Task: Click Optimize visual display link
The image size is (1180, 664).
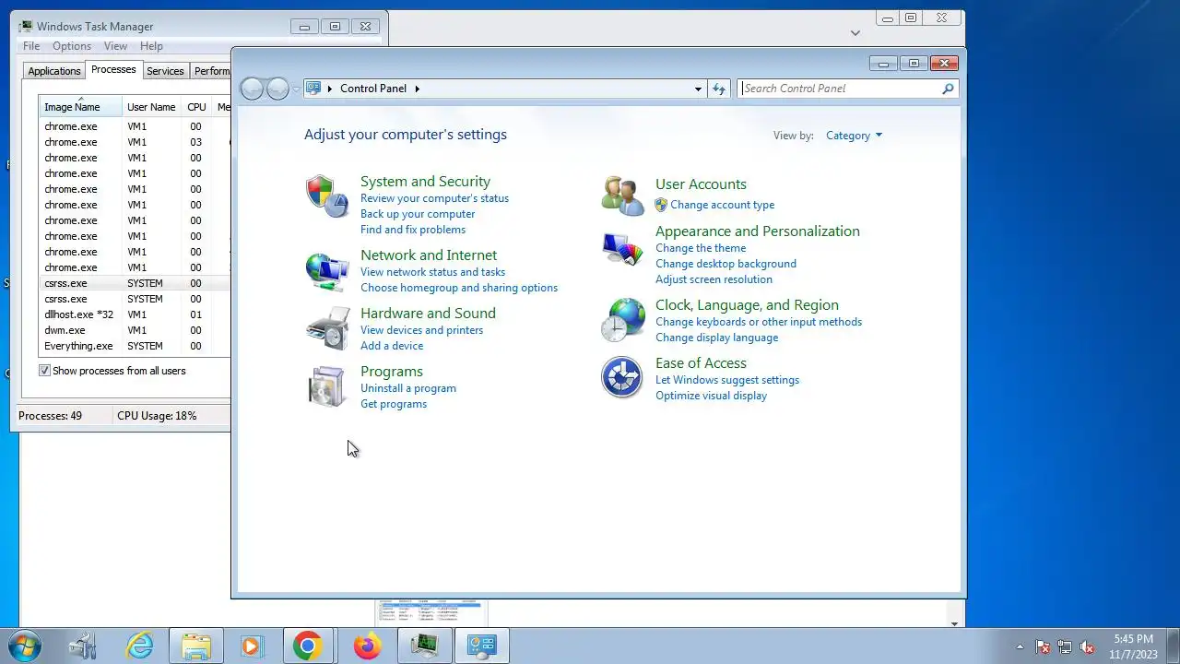Action: (x=711, y=396)
